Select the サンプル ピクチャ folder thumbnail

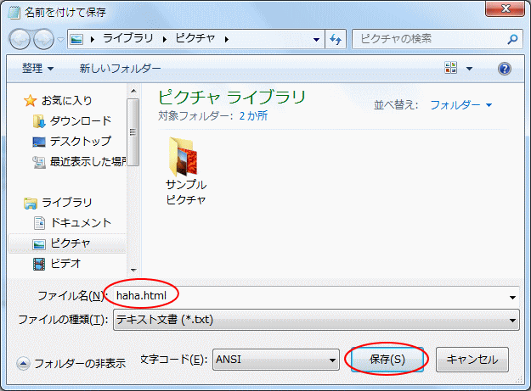[x=184, y=157]
